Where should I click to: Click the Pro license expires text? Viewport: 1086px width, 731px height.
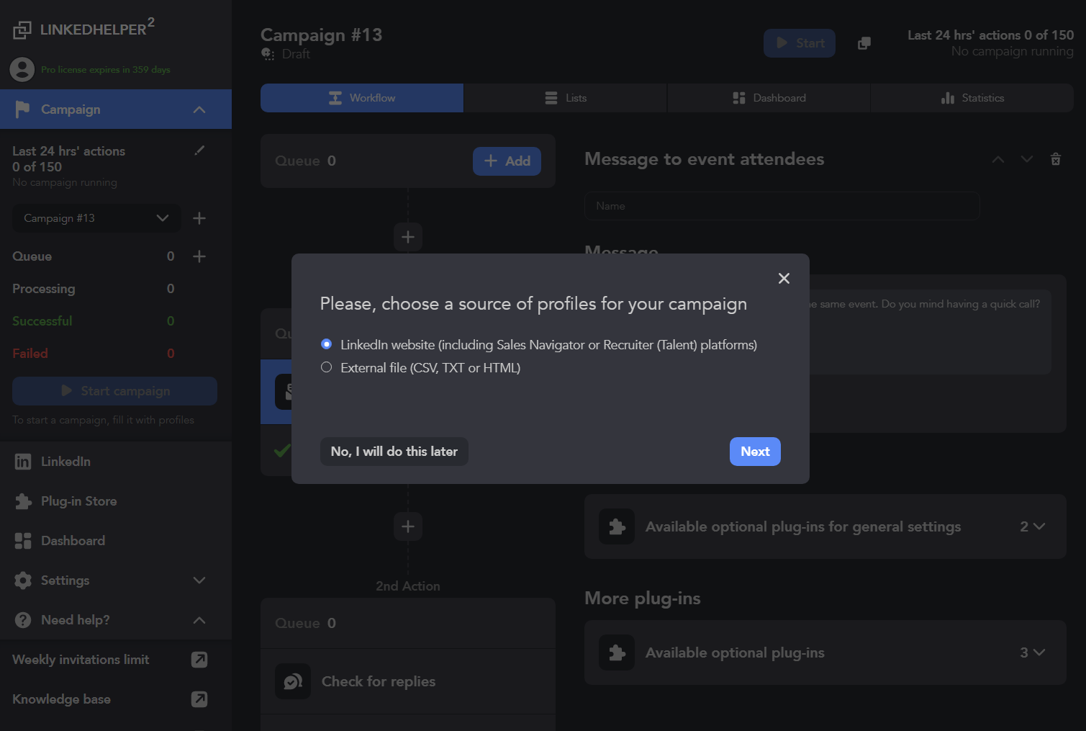pos(106,70)
